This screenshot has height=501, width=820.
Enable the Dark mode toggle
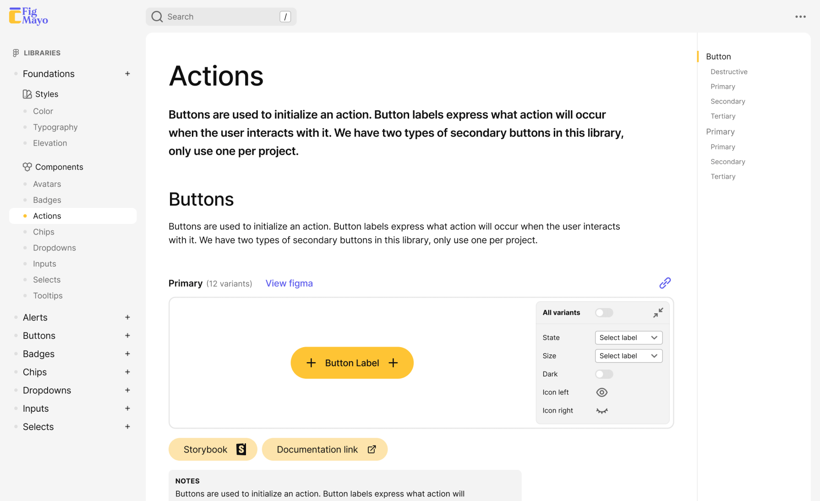click(x=604, y=374)
